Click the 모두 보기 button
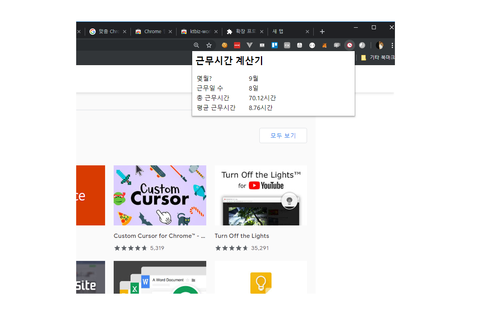500x312 pixels. 283,135
